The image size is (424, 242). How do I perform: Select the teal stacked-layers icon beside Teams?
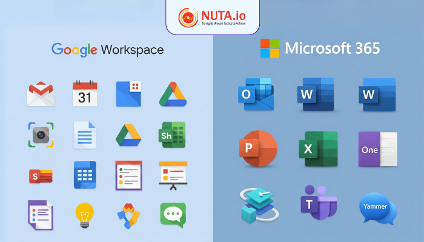click(259, 205)
